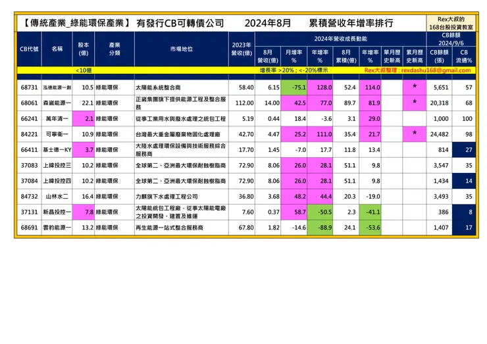Click the name 雲豹能源一
The width and height of the screenshot is (487, 344).
tap(57, 228)
